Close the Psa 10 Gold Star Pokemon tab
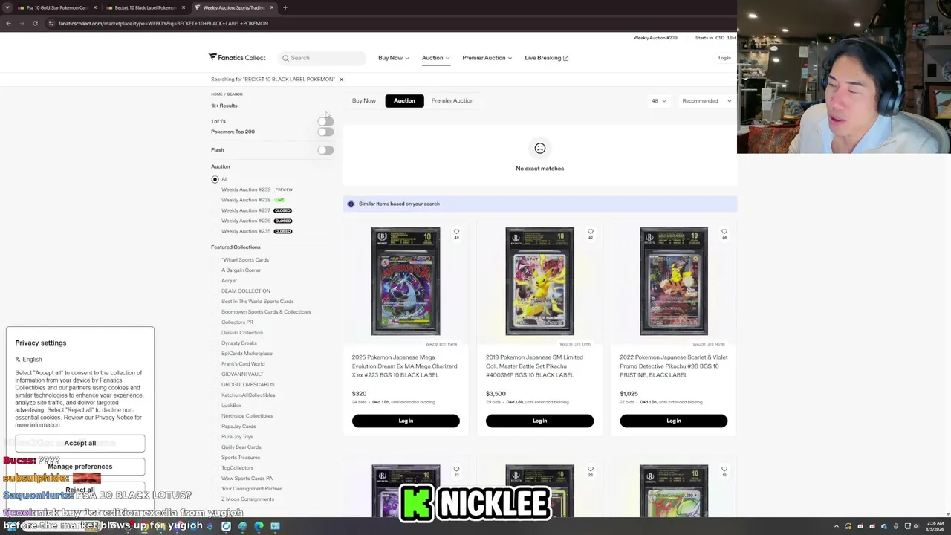The width and height of the screenshot is (951, 535). 94,7
